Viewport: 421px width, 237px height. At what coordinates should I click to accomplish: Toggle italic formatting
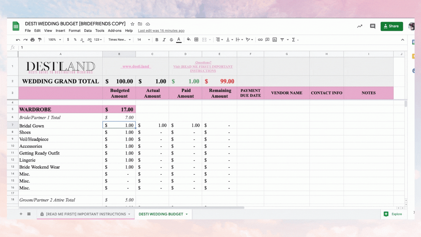coord(164,40)
